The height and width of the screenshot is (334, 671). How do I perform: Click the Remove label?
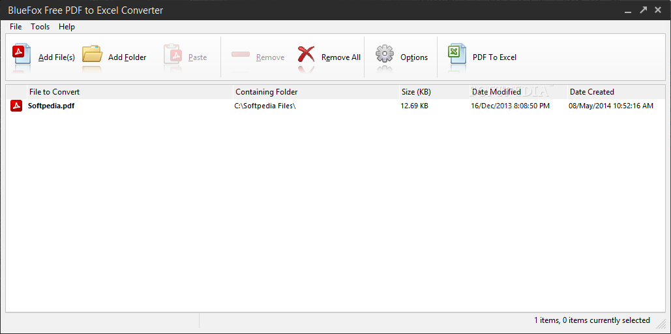271,57
